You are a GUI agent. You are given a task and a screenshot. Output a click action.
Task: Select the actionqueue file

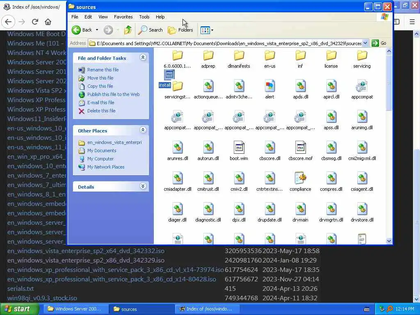pos(208,90)
